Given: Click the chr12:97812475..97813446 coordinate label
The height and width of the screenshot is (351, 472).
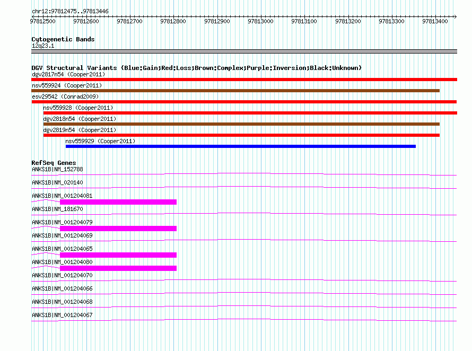Looking at the screenshot, I should click(70, 11).
